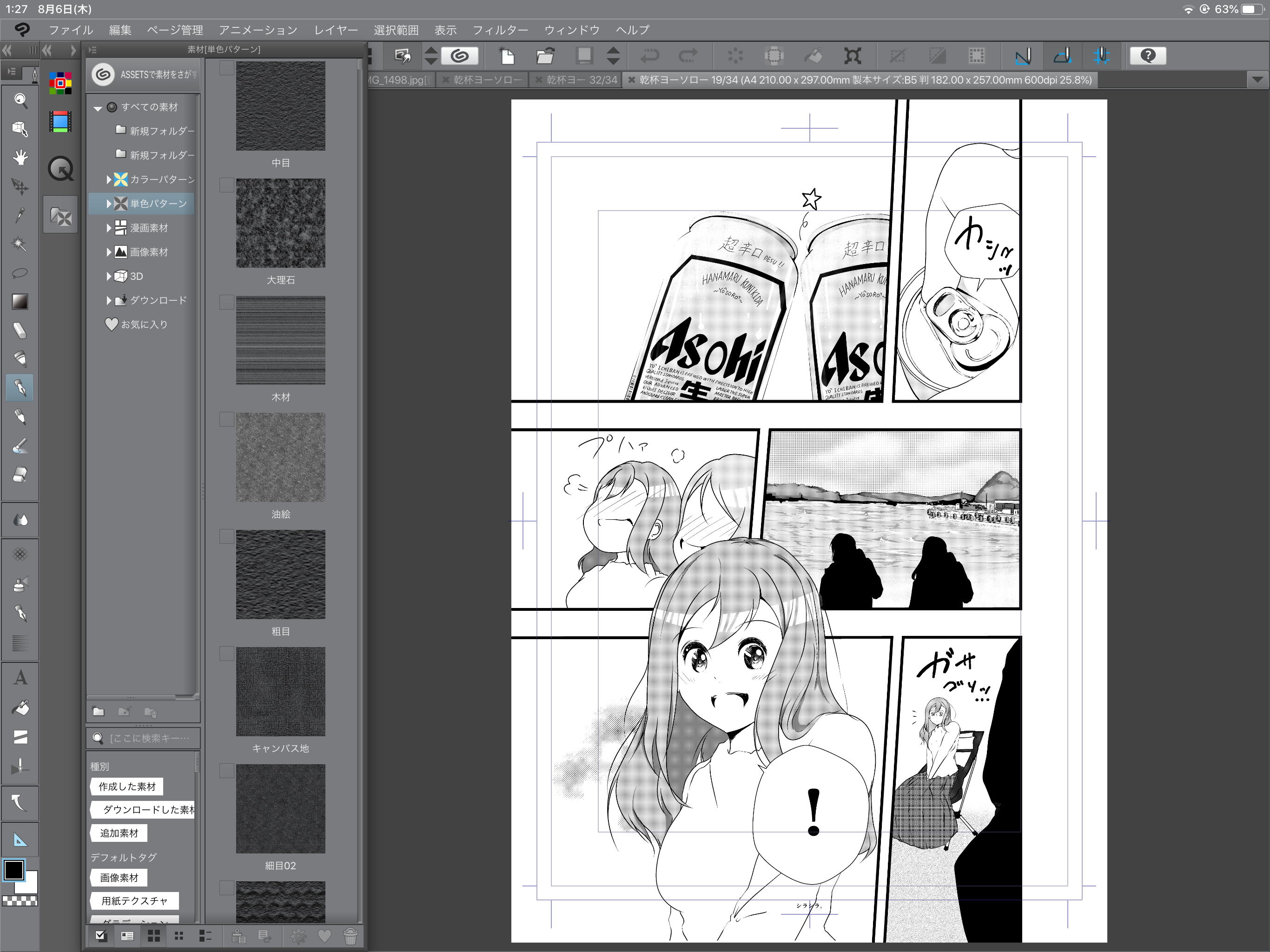
Task: Select the Brush tool
Action: tap(20, 446)
